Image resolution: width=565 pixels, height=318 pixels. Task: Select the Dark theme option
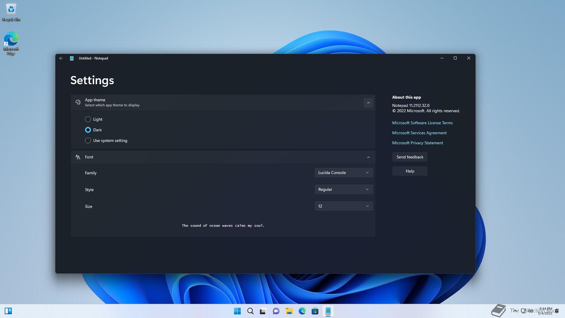click(x=93, y=130)
